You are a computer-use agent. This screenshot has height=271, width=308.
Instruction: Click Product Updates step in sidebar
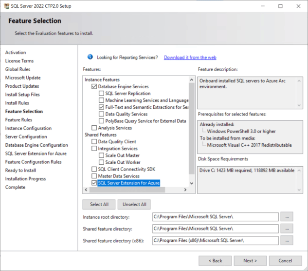pos(22,86)
